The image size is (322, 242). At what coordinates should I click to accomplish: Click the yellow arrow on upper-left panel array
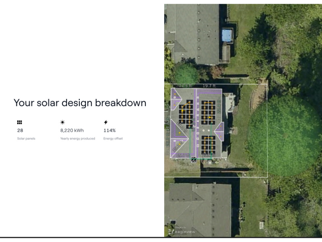tap(182, 110)
